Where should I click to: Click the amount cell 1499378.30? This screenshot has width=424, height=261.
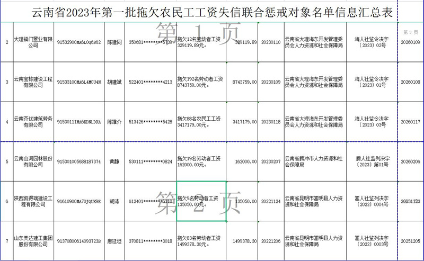point(243,240)
